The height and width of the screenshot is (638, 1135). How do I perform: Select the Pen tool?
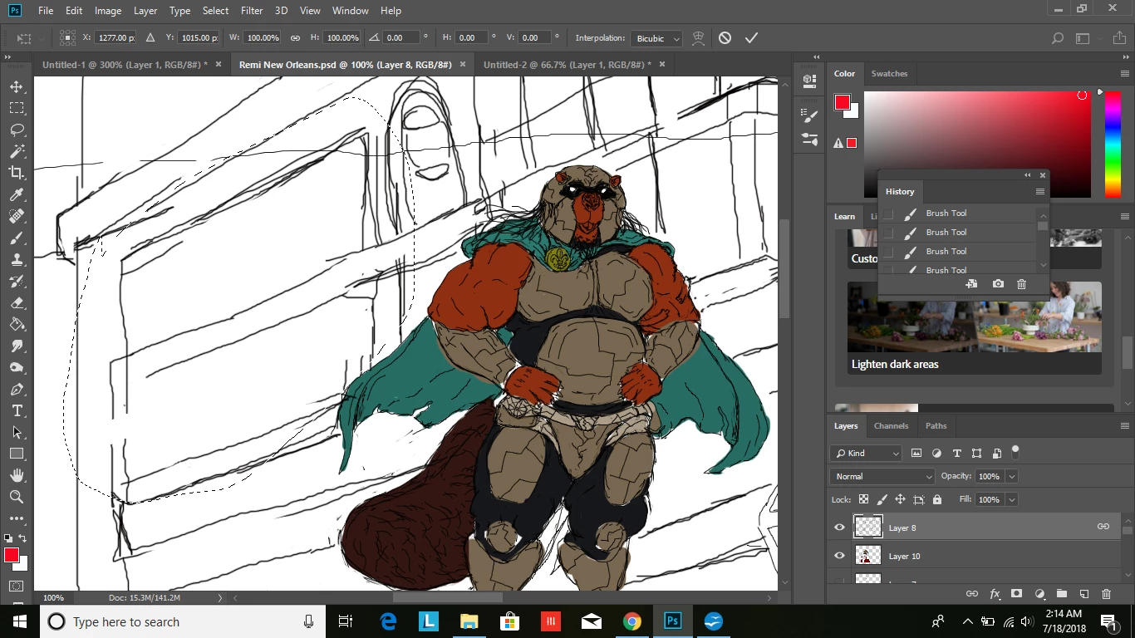click(x=17, y=389)
